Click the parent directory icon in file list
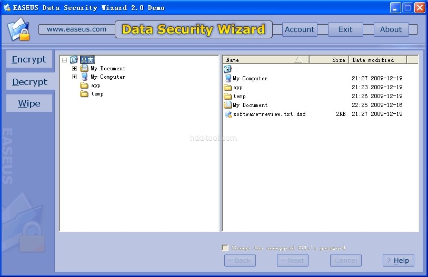Viewport: 428px width, 277px height. click(x=227, y=69)
